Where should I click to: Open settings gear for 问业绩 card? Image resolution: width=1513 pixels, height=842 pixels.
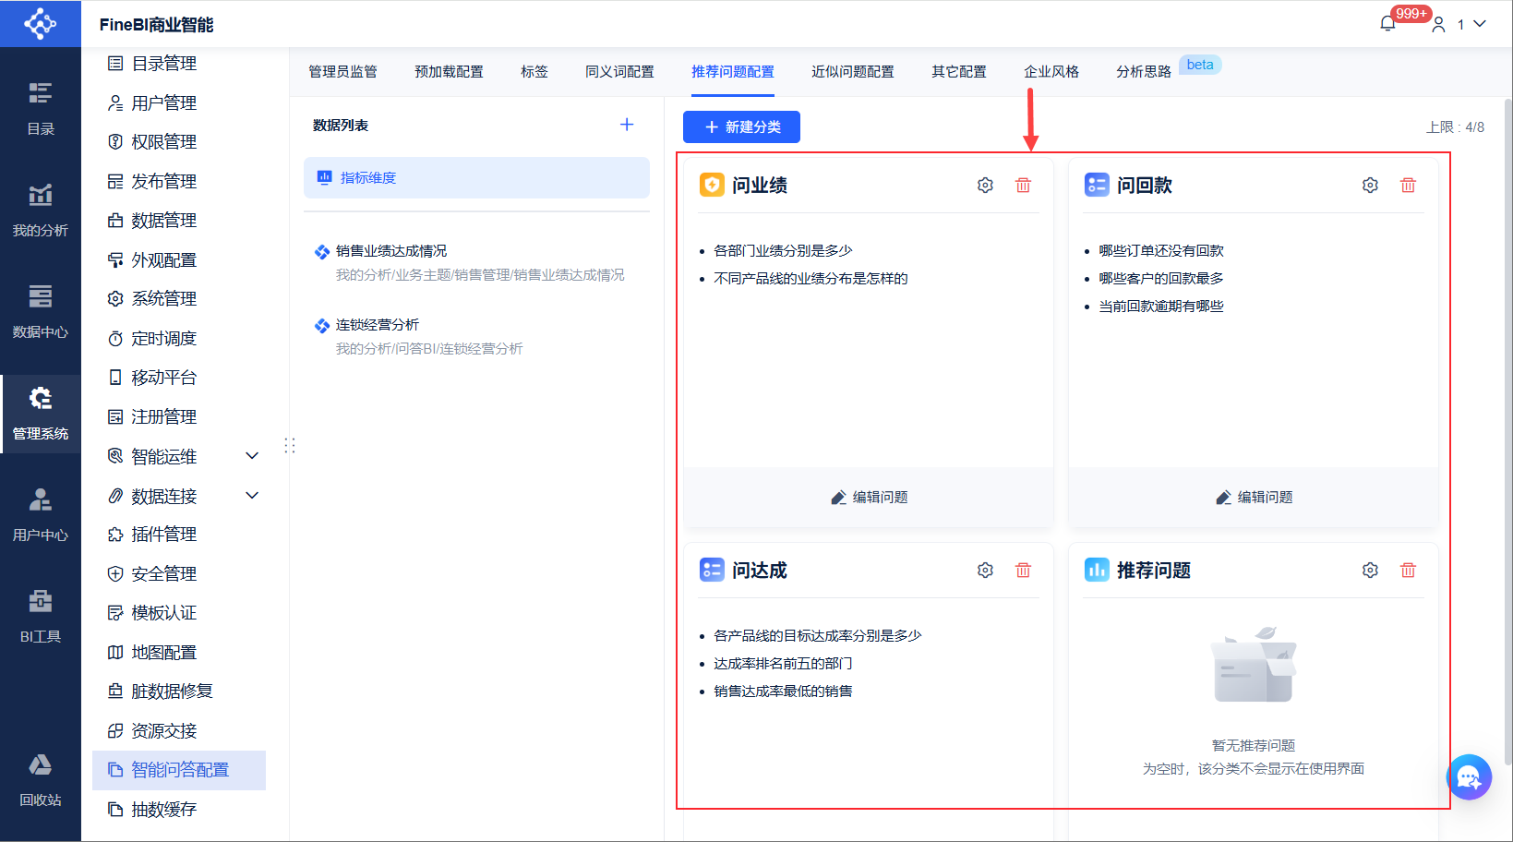pos(985,186)
